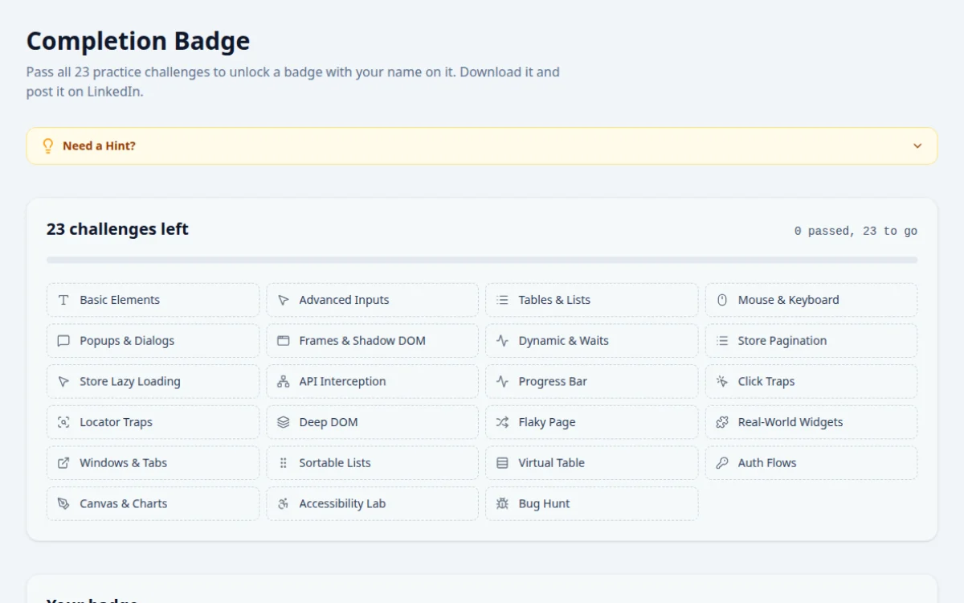Click the 0 passed, 23 to go counter
Viewport: 964px width, 603px height.
click(x=856, y=231)
